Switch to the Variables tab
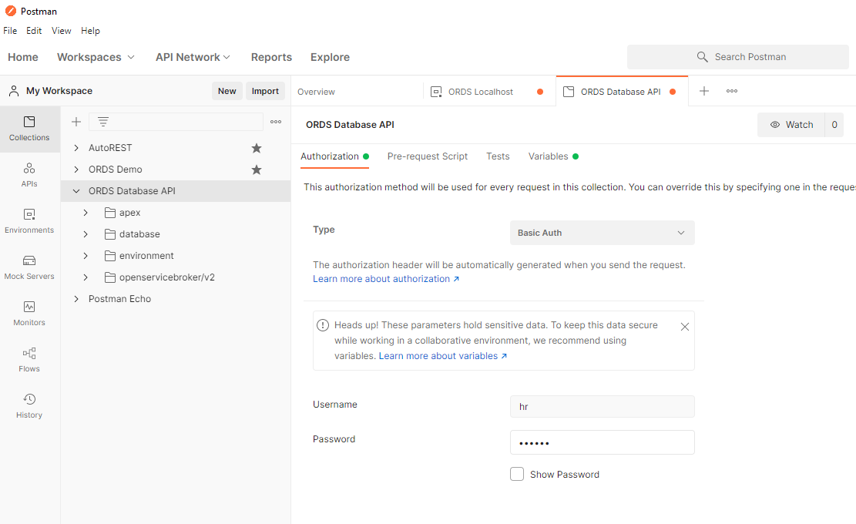856x524 pixels. click(x=553, y=156)
